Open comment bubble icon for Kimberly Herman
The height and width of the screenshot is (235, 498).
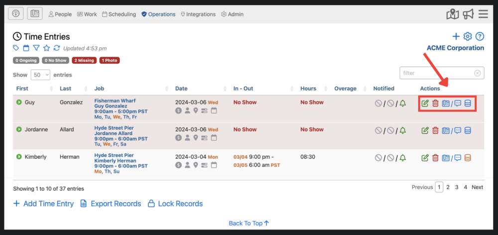point(458,158)
